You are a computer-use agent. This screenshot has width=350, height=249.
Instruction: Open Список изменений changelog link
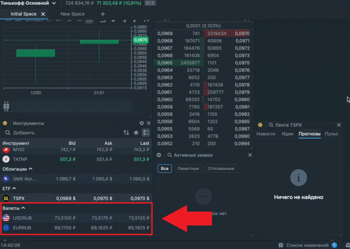pyautogui.click(x=308, y=245)
